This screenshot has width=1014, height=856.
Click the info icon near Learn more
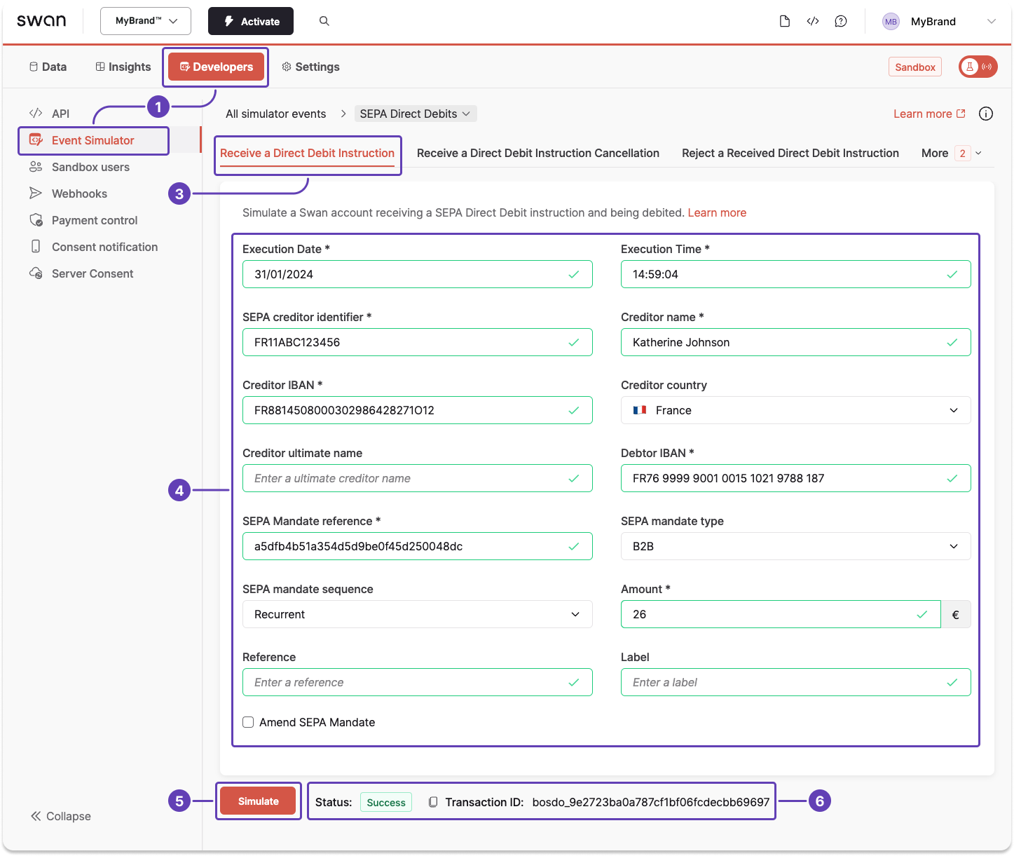tap(986, 113)
